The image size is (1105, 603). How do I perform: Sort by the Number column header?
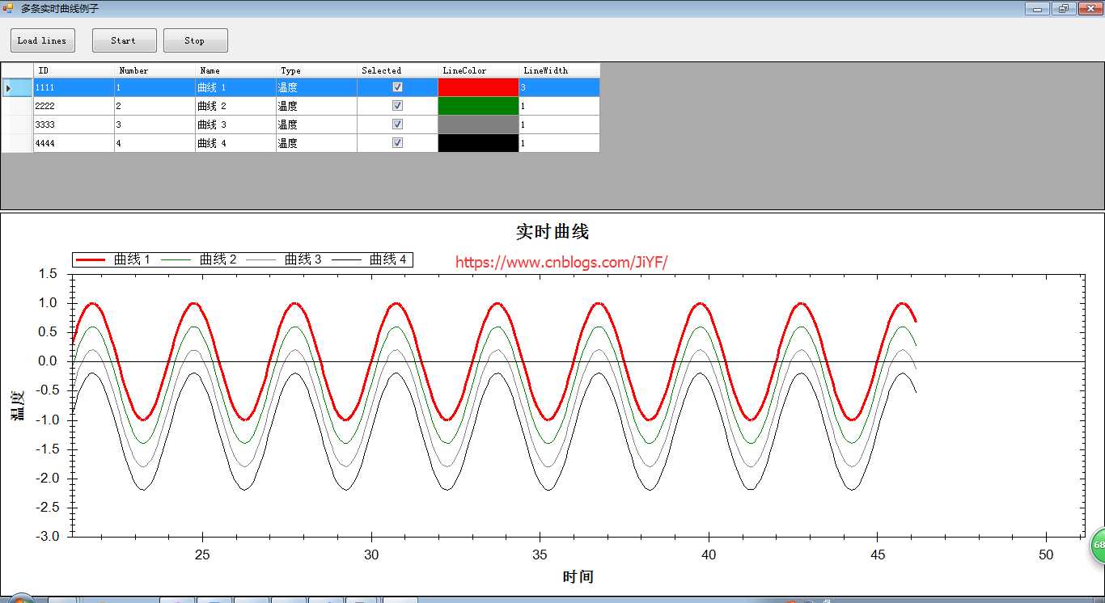155,70
